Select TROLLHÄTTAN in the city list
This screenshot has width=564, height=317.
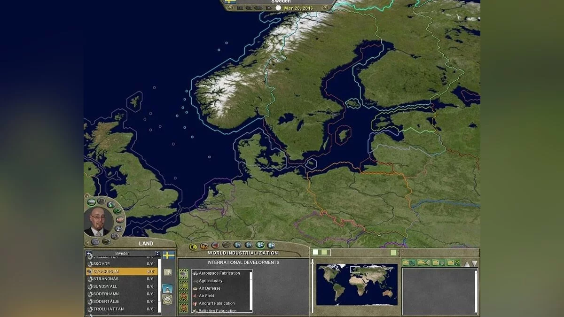click(x=122, y=309)
